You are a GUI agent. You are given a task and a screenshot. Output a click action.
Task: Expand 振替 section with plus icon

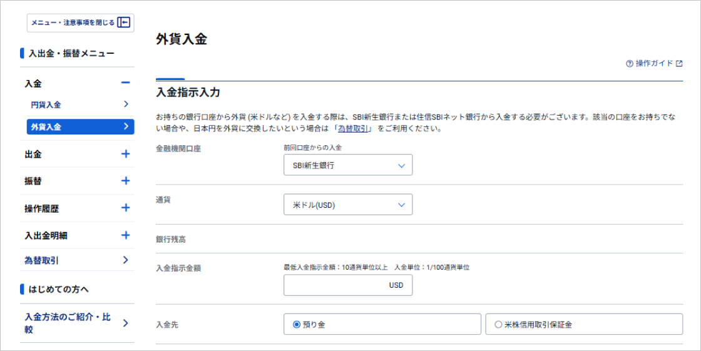coord(125,181)
